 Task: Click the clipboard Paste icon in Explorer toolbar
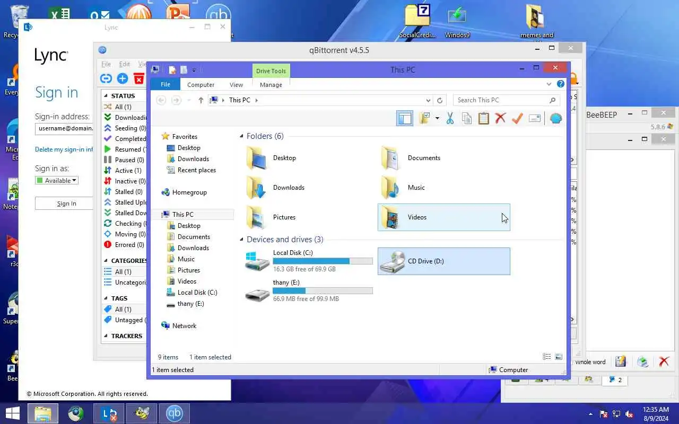pos(483,118)
